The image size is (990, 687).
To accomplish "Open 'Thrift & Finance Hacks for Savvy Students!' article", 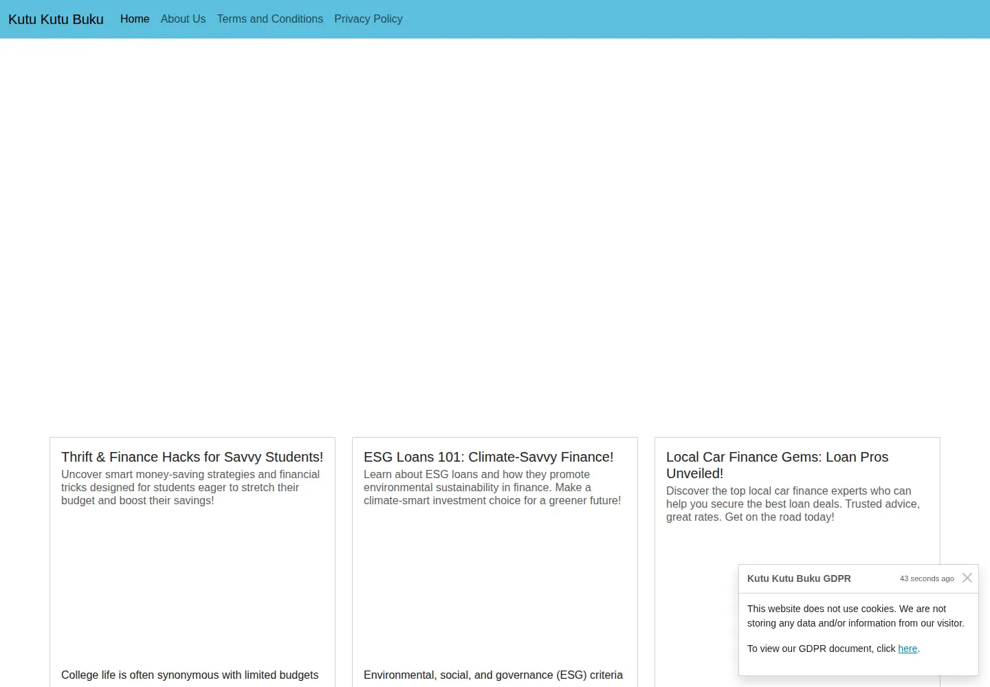I will (192, 457).
